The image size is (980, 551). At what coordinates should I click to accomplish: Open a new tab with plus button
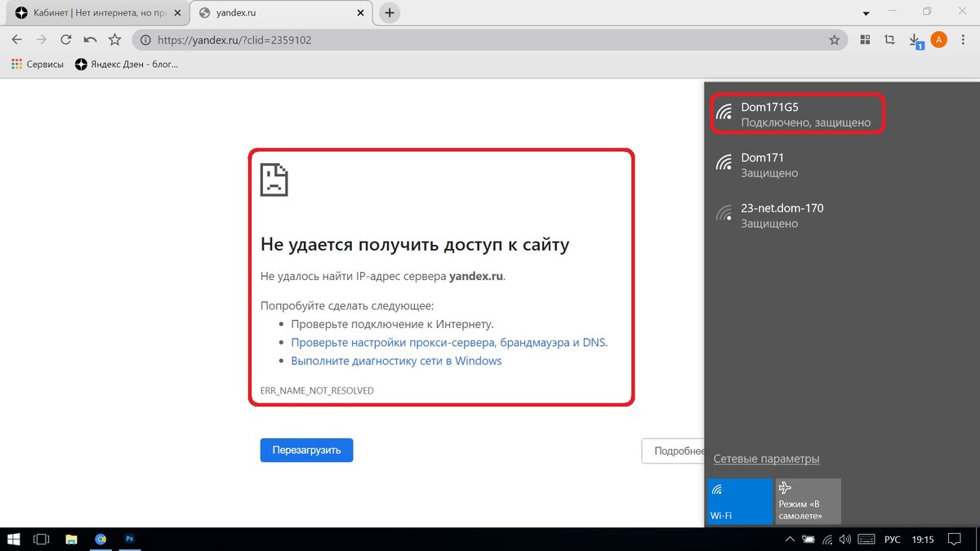390,13
